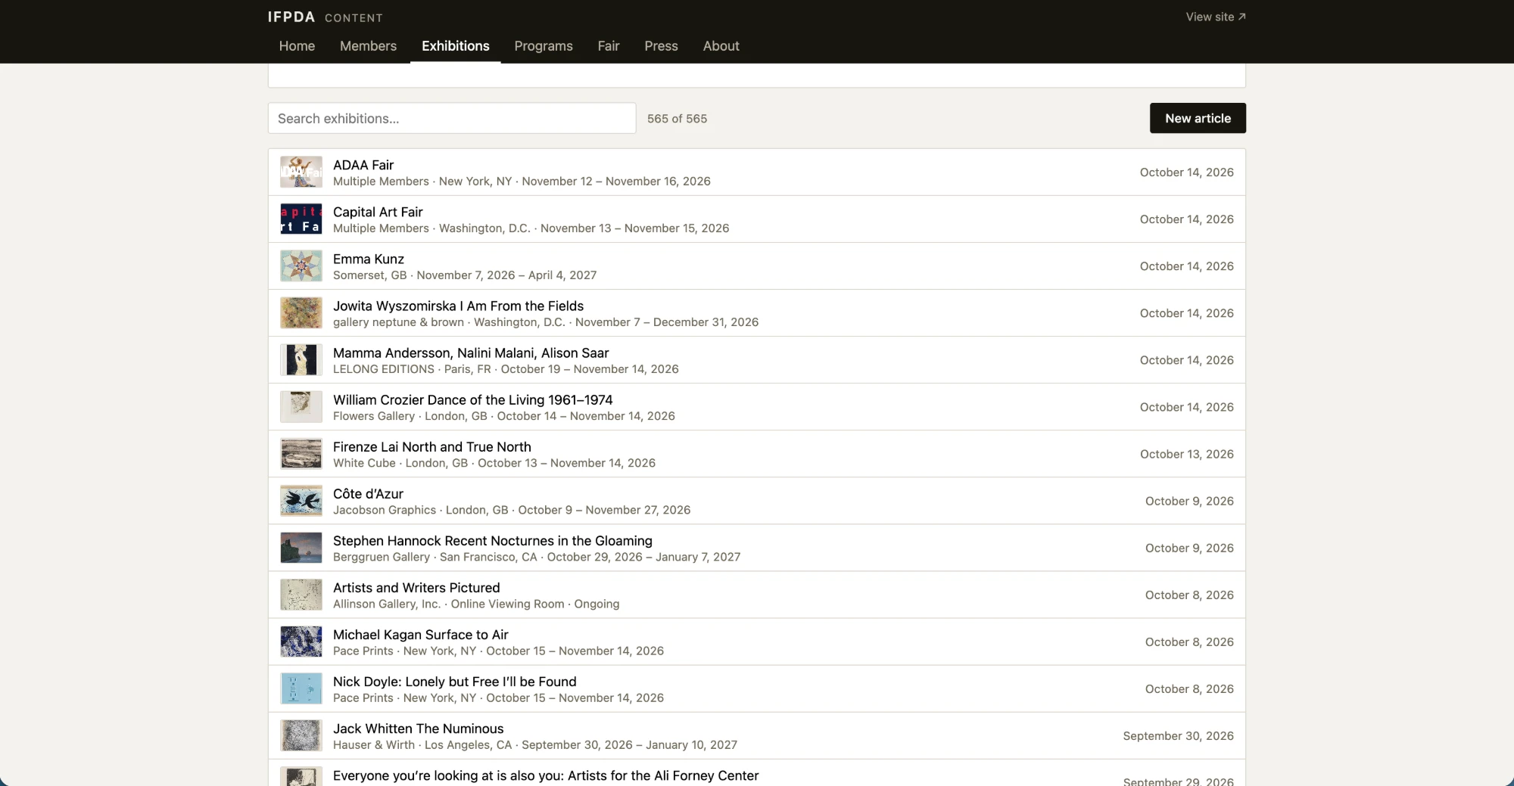Click the Stephen Hannock thumbnail image
The height and width of the screenshot is (786, 1514).
[301, 548]
